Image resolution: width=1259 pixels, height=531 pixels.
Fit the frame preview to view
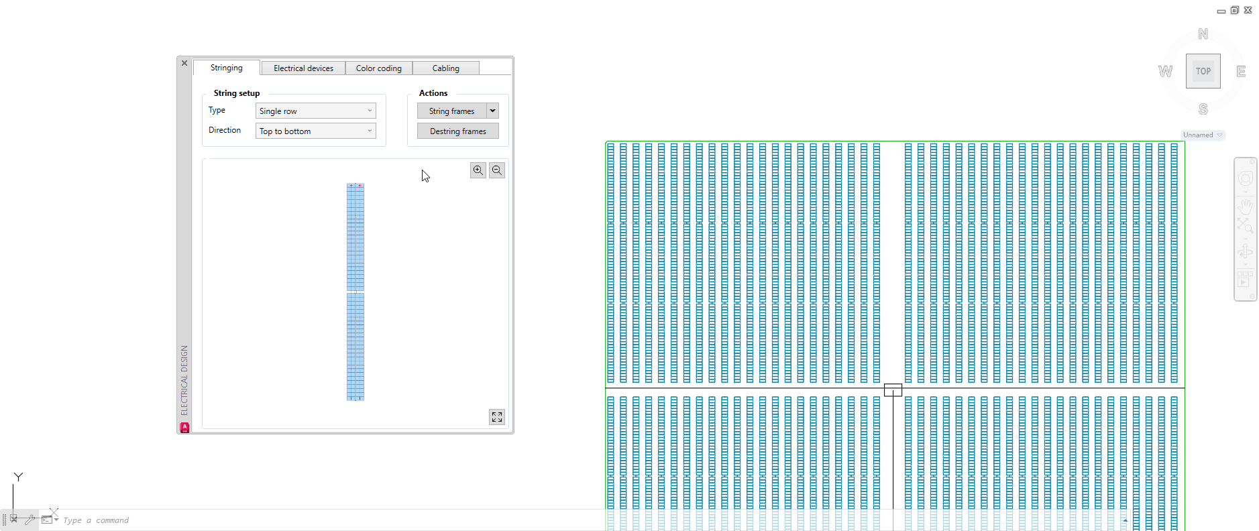tap(497, 417)
